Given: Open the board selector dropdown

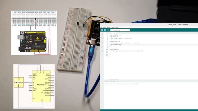Looking at the screenshot, I should [120, 30].
